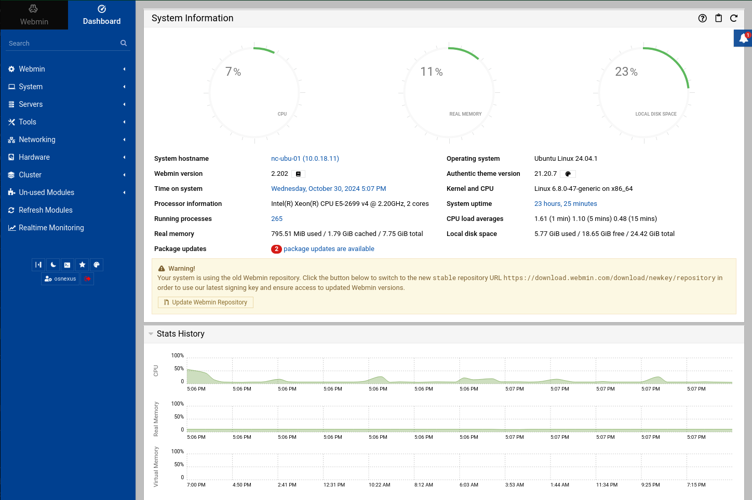752x500 pixels.
Task: Click the red logout icon
Action: [88, 279]
